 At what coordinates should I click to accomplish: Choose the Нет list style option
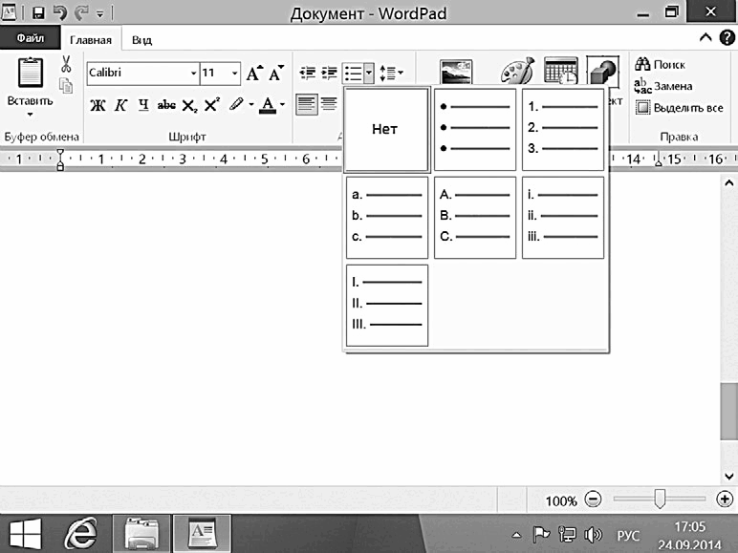pos(386,129)
